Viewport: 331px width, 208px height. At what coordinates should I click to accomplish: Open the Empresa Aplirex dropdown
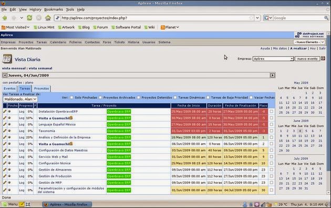273,58
